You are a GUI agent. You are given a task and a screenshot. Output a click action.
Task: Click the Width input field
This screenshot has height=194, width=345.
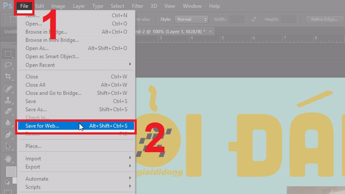pyautogui.click(x=236, y=19)
